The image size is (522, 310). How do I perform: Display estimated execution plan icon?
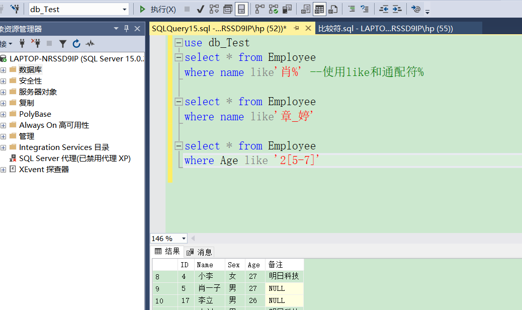click(x=214, y=10)
